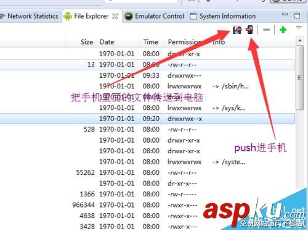308x231 pixels.
Task: Maximize the File Explorer view panel
Action: coord(297,15)
